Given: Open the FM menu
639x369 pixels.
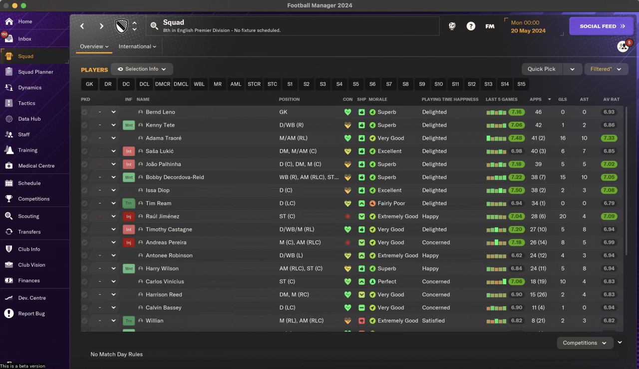Looking at the screenshot, I should pyautogui.click(x=490, y=26).
